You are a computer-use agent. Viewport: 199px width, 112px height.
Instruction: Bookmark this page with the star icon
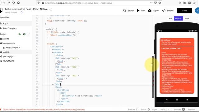click(160, 3)
